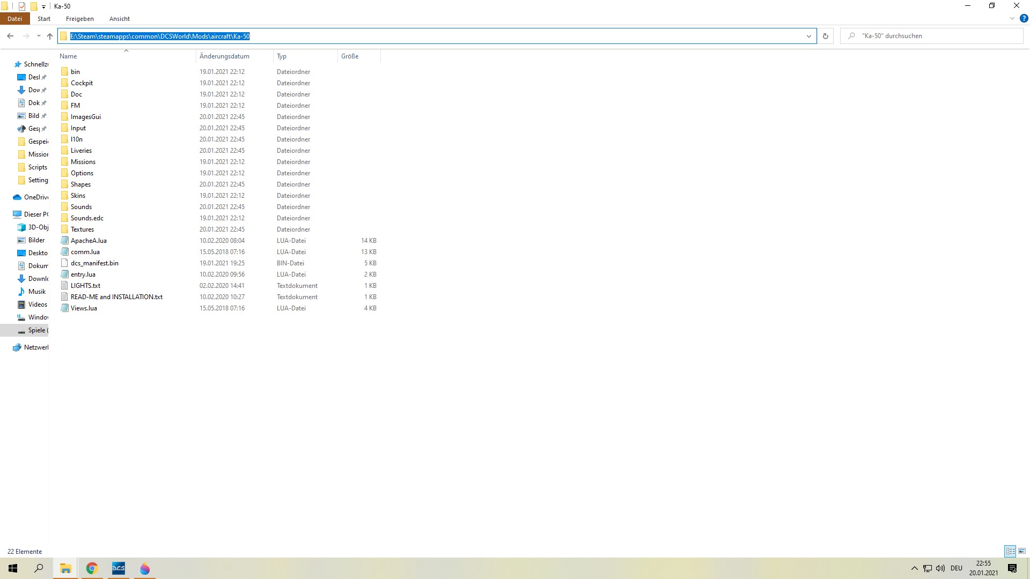Select the Shapes folder
Screen dimensions: 1030x579
[x=80, y=184]
